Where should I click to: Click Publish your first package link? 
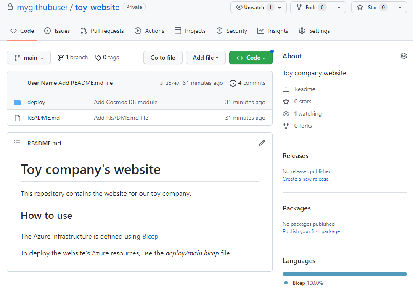[311, 231]
